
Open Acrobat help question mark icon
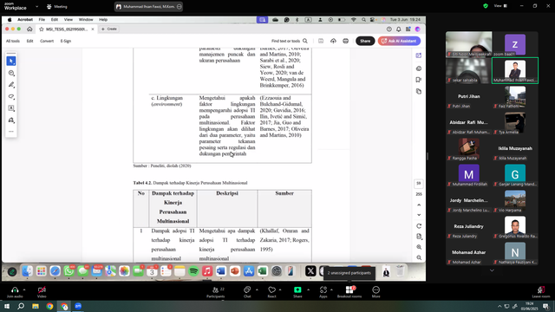pos(389,29)
